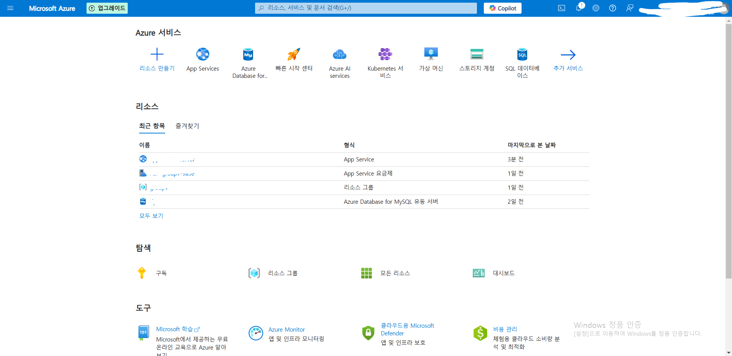Viewport: 732px width, 356px height.
Task: Open 대시보드 chart icon
Action: point(478,273)
